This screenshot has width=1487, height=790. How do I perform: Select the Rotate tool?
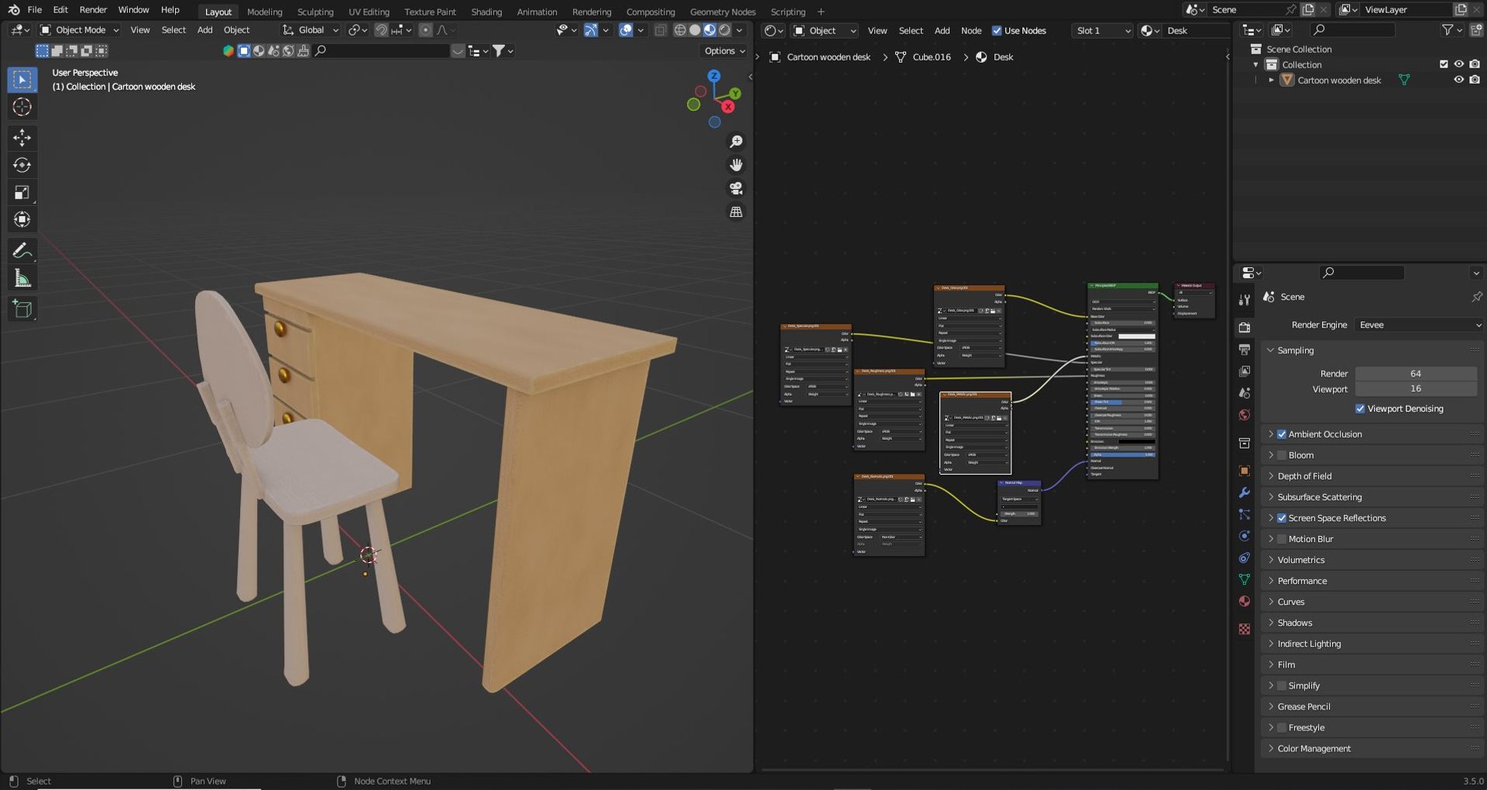(22, 165)
